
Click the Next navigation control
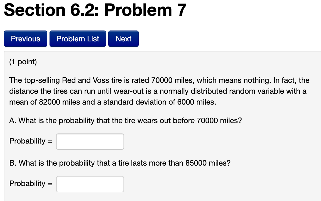click(123, 39)
